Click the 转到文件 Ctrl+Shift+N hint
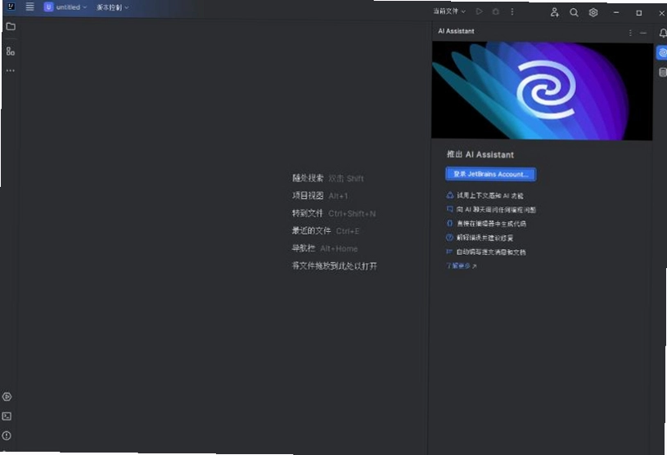This screenshot has height=455, width=667. pos(334,213)
